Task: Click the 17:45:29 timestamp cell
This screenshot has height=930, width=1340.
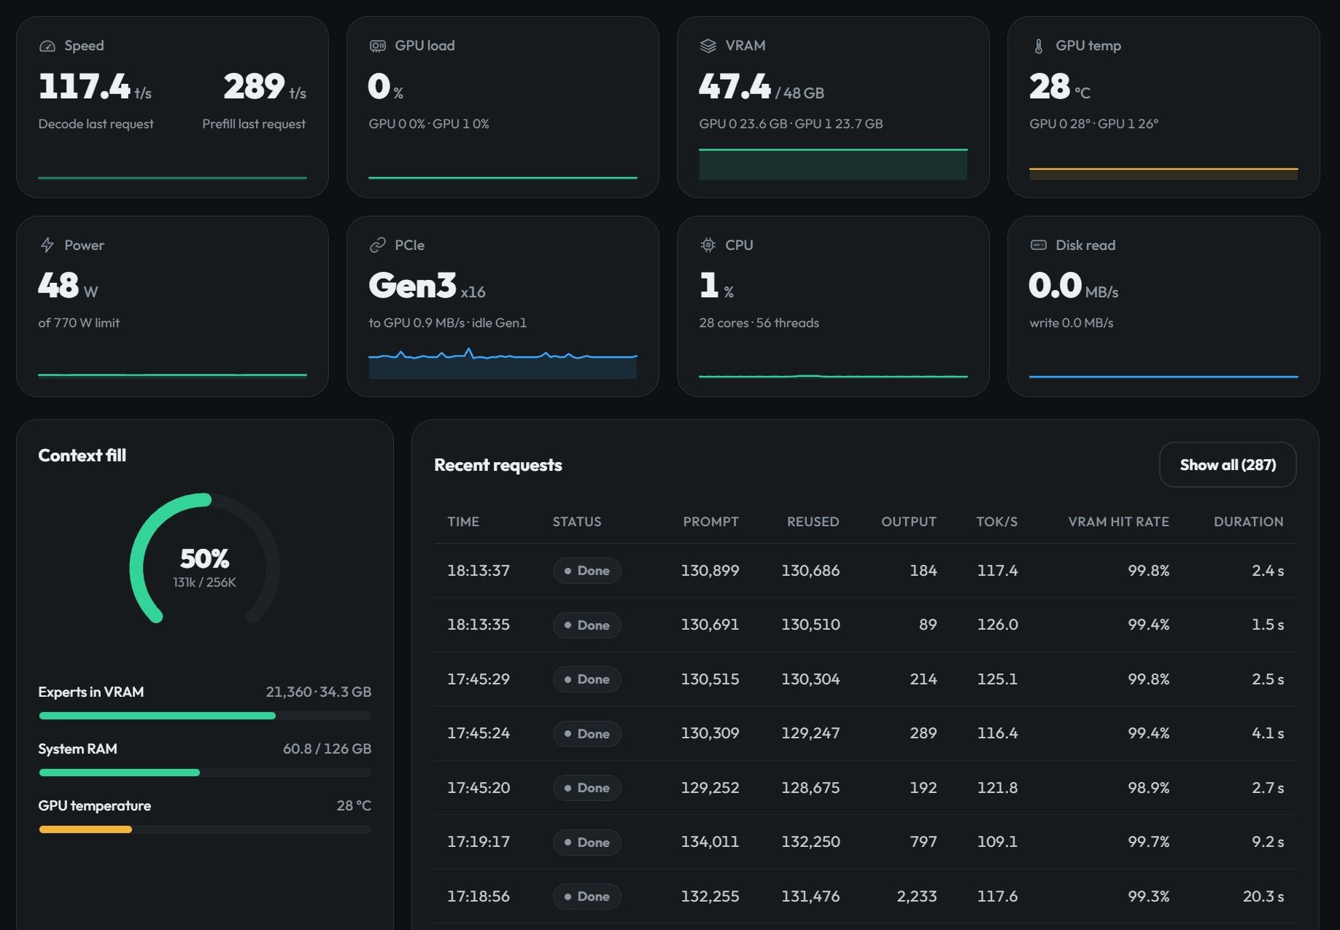Action: 478,679
